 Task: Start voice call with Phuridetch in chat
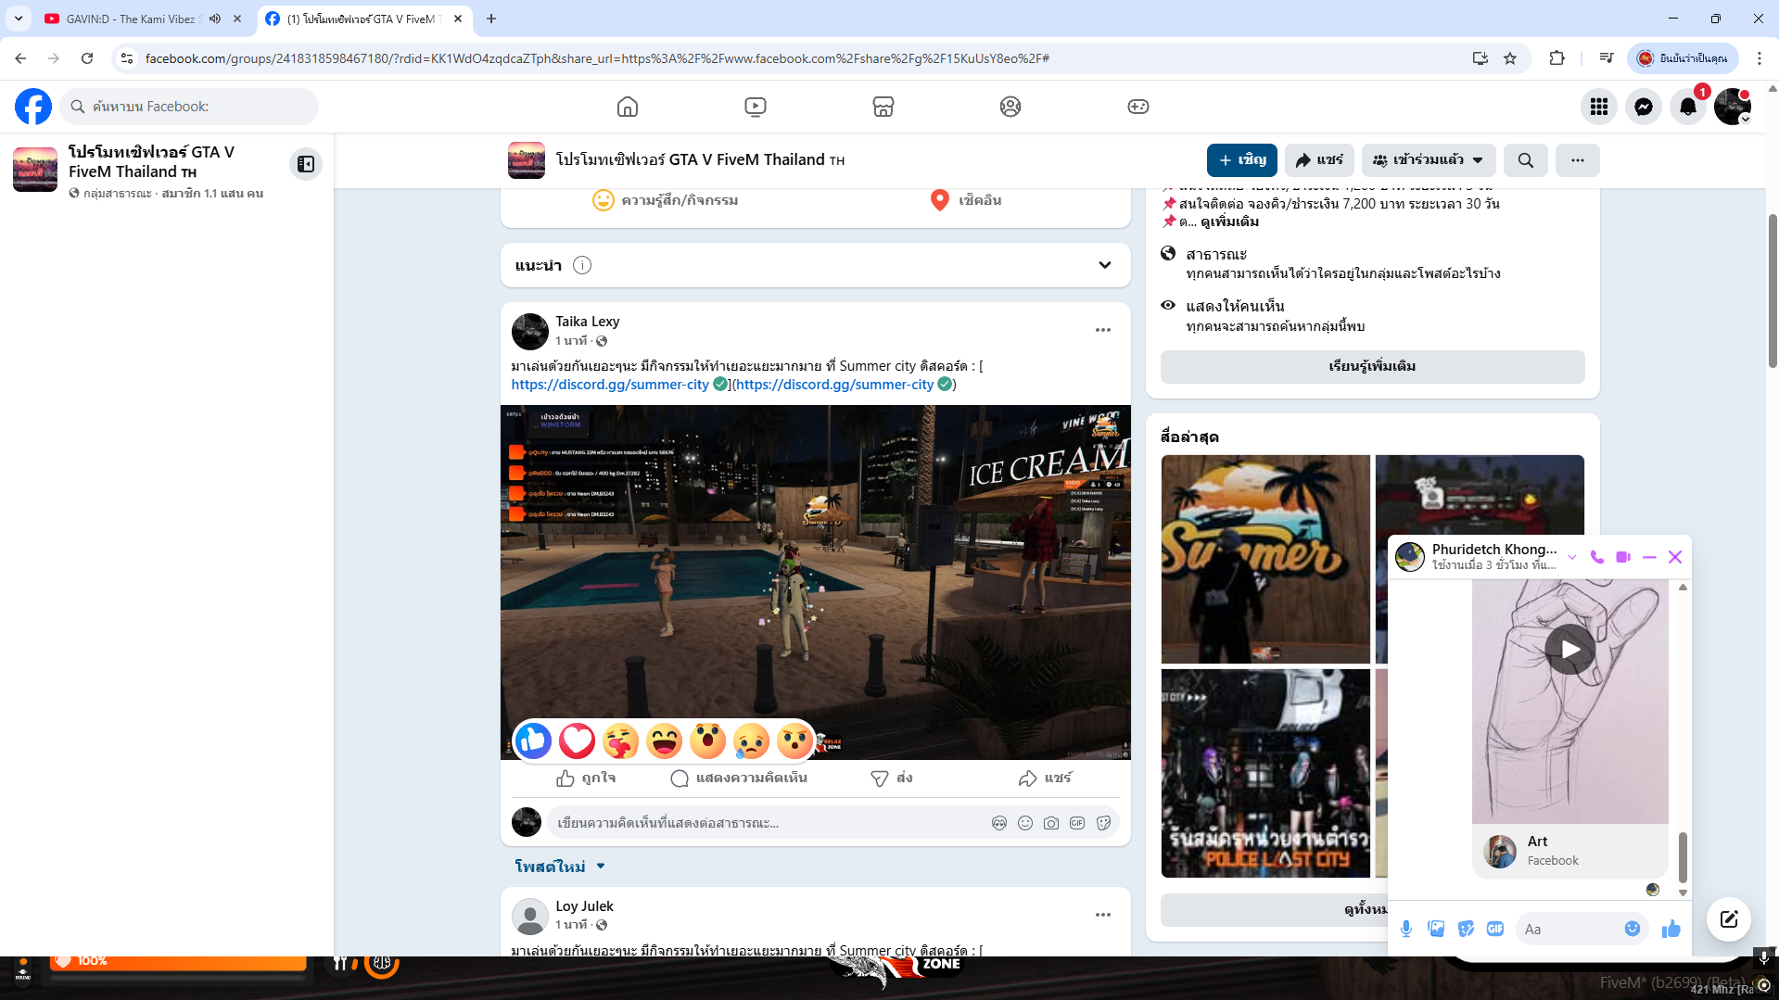tap(1596, 557)
